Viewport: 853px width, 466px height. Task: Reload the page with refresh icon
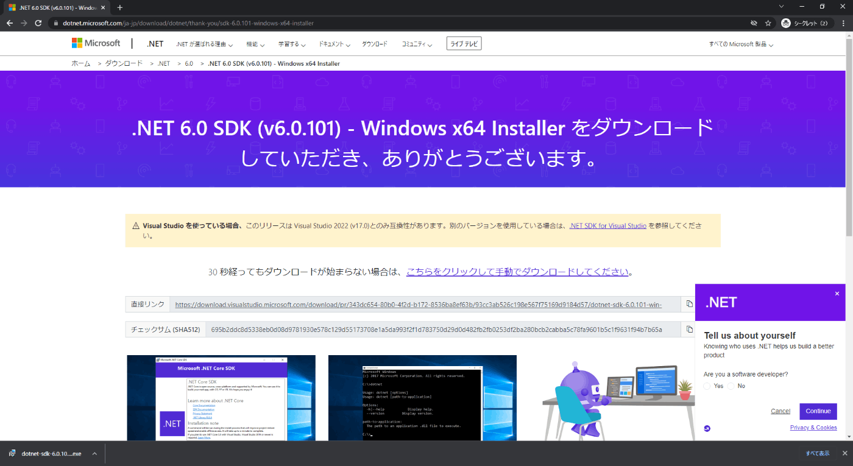(x=38, y=23)
